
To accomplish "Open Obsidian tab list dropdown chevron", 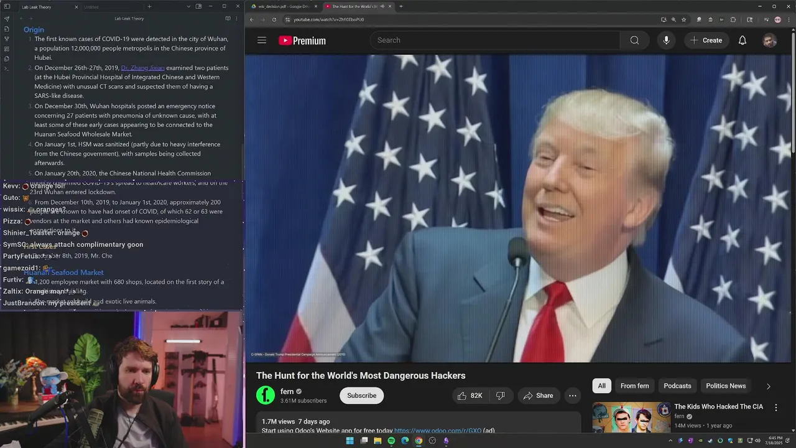I will click(x=188, y=7).
